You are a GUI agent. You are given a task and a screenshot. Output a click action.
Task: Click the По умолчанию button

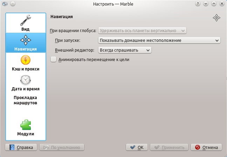point(62,147)
